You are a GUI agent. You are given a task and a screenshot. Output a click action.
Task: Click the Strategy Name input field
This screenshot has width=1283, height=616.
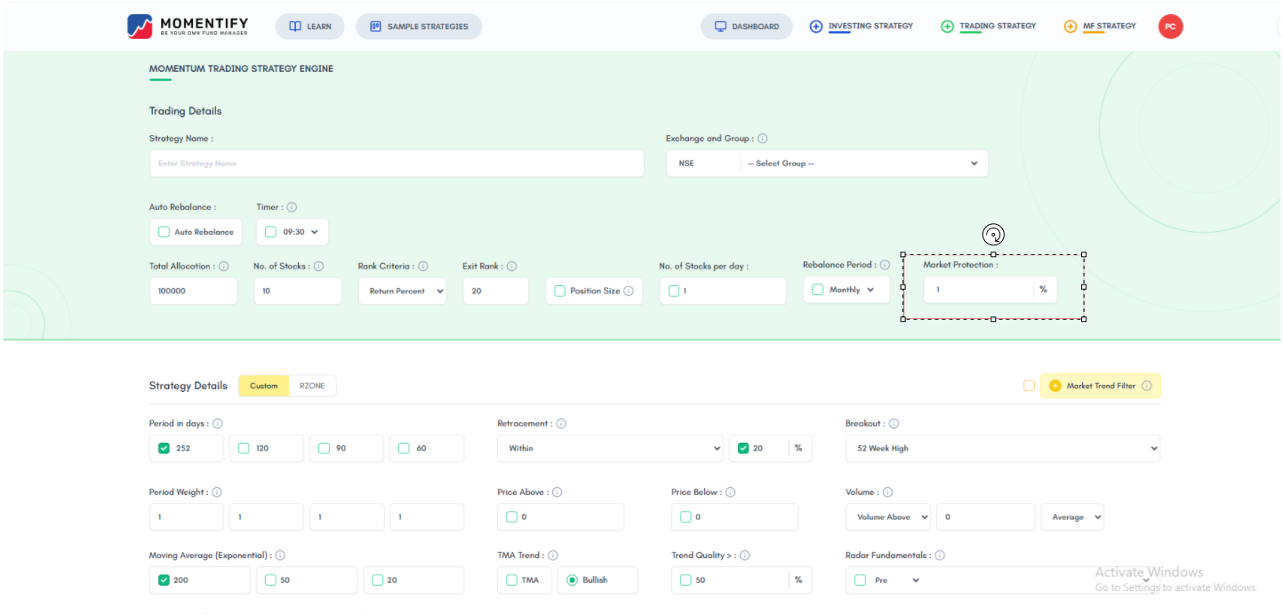coord(397,164)
